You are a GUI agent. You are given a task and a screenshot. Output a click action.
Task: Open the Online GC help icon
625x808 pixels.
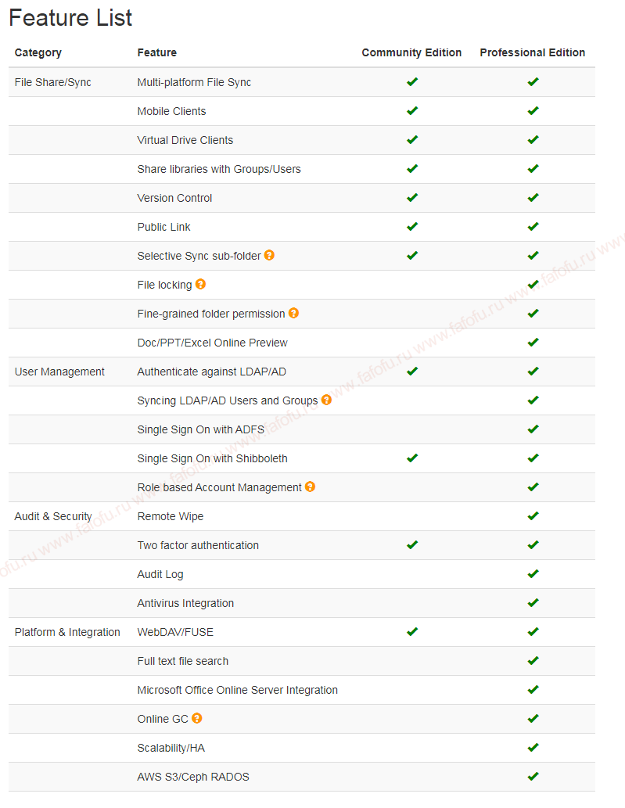coord(197,718)
